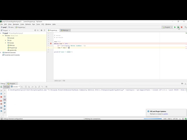Resume program in debug sidebar

coord(1,91)
